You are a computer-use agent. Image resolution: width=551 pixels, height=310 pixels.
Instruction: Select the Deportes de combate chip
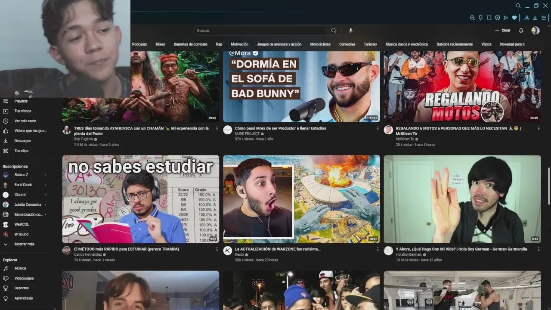(x=190, y=44)
